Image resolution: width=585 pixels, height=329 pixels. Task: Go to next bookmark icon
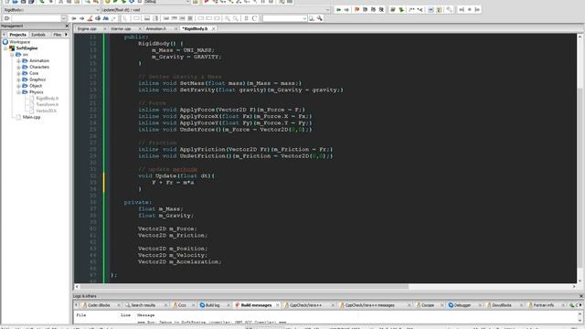(x=374, y=10)
